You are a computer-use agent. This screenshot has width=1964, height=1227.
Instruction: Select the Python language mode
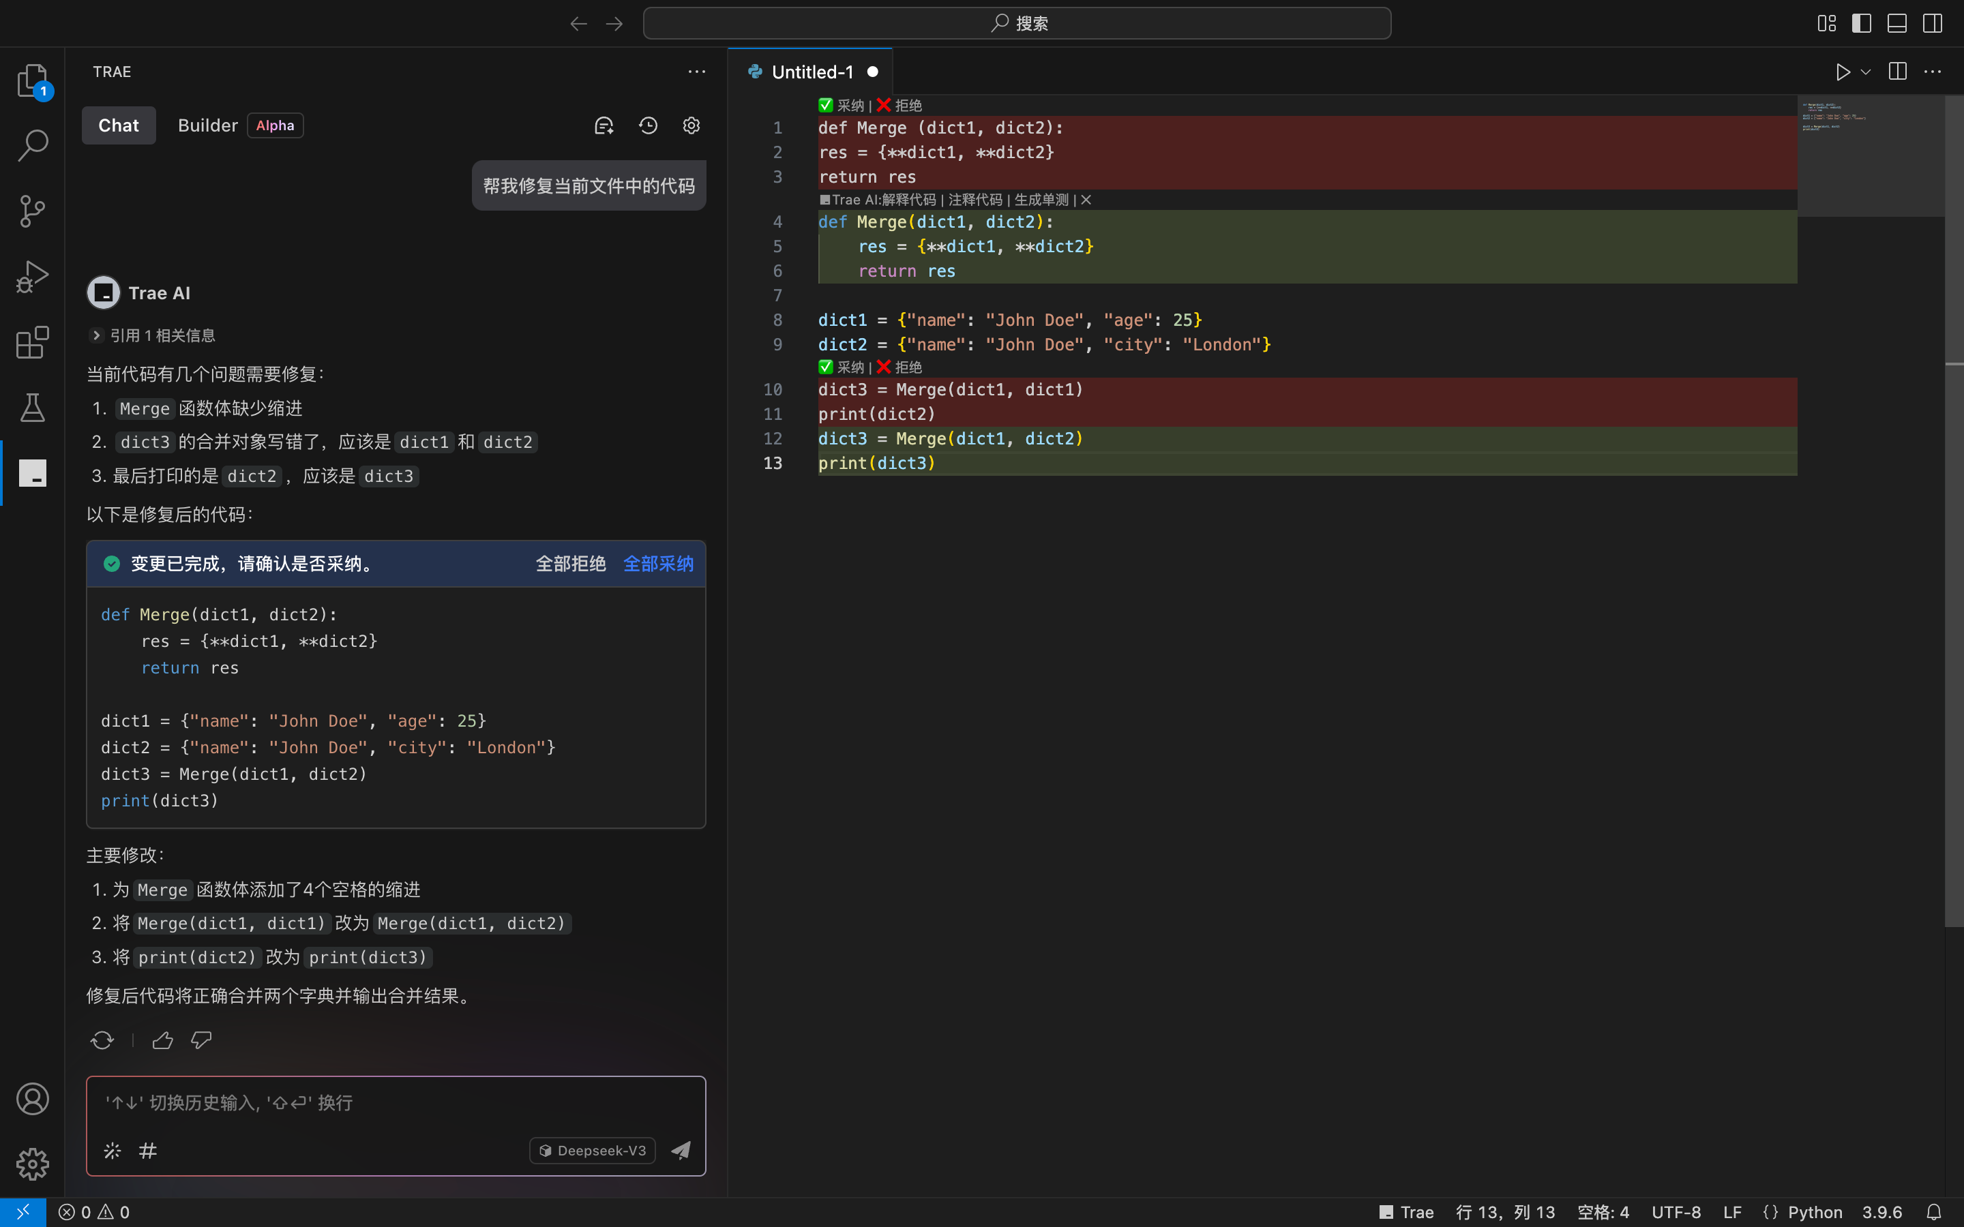point(1815,1211)
